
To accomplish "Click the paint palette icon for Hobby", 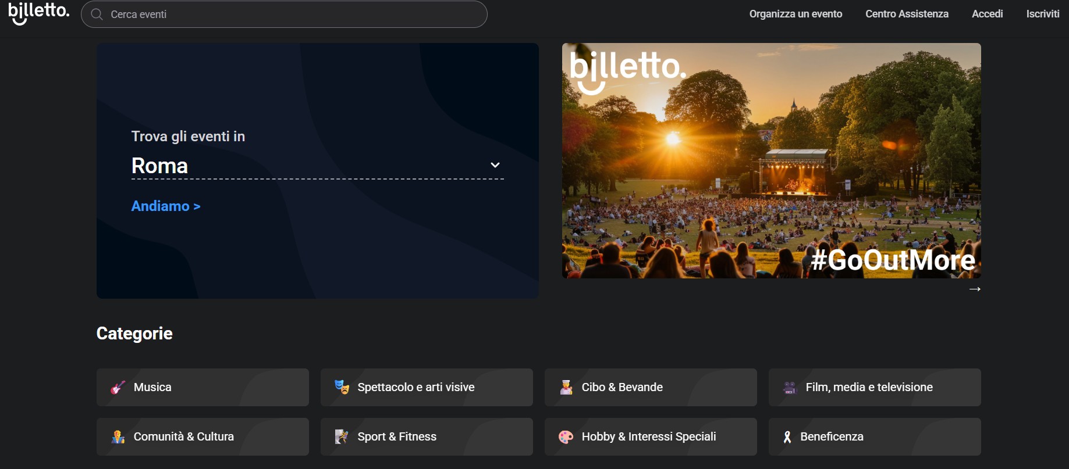I will coord(566,437).
